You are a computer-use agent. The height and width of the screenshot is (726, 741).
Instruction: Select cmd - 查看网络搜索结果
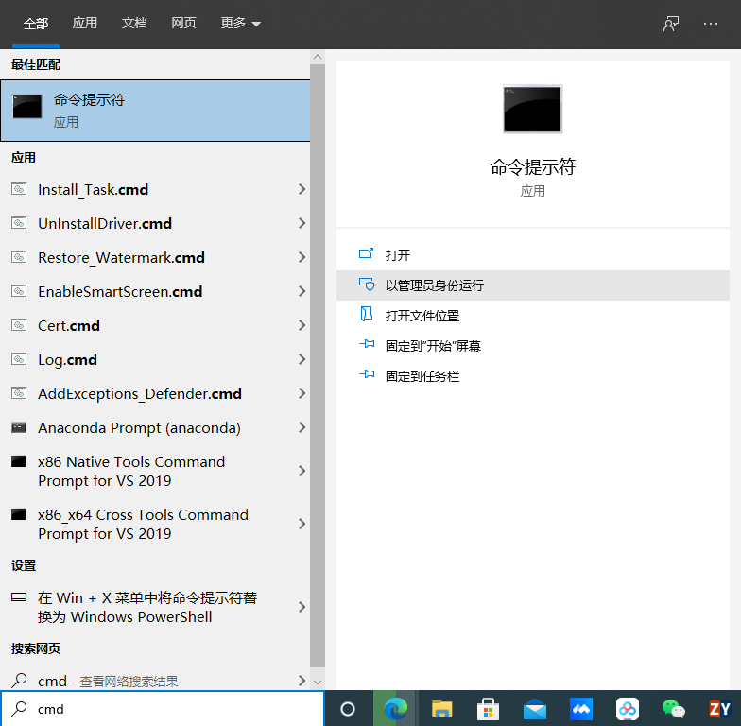pos(155,681)
